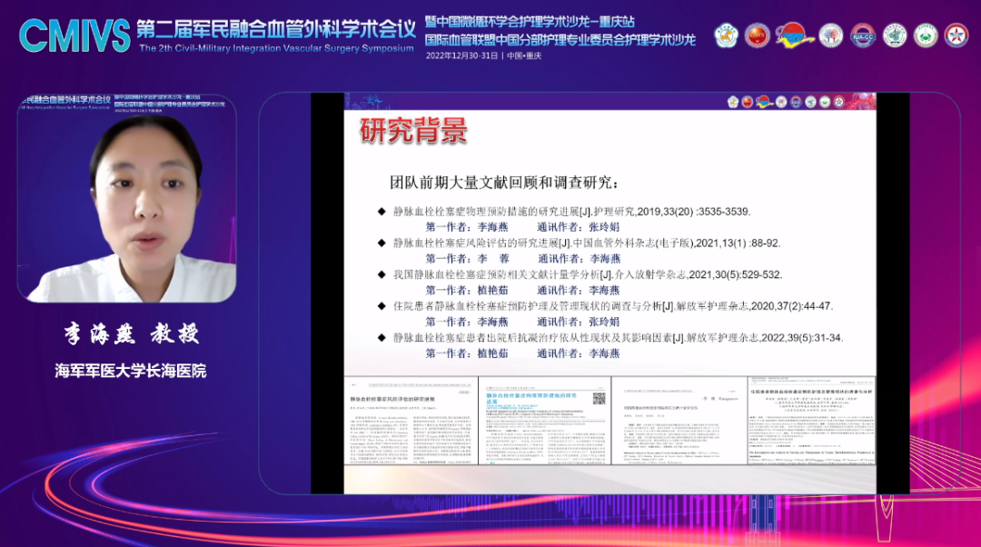Screen dimensions: 981x547
Task: Click the flower-shaped emblem with orange globe
Action: tap(727, 36)
